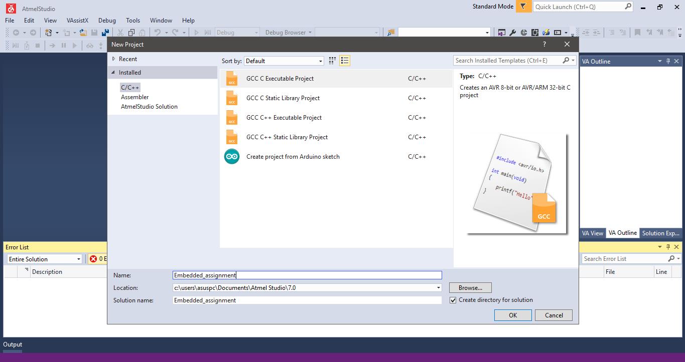Click the Open File folder toolbar icon
Viewport: 685px width, 362px height.
(84, 33)
